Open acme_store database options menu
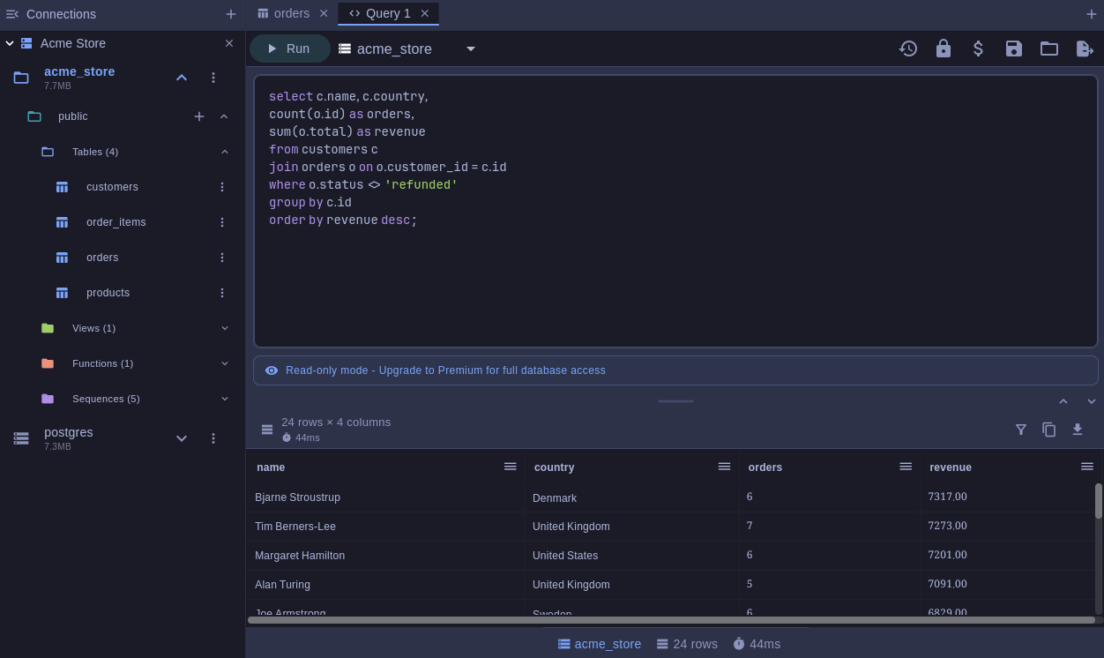1104x658 pixels. [213, 78]
